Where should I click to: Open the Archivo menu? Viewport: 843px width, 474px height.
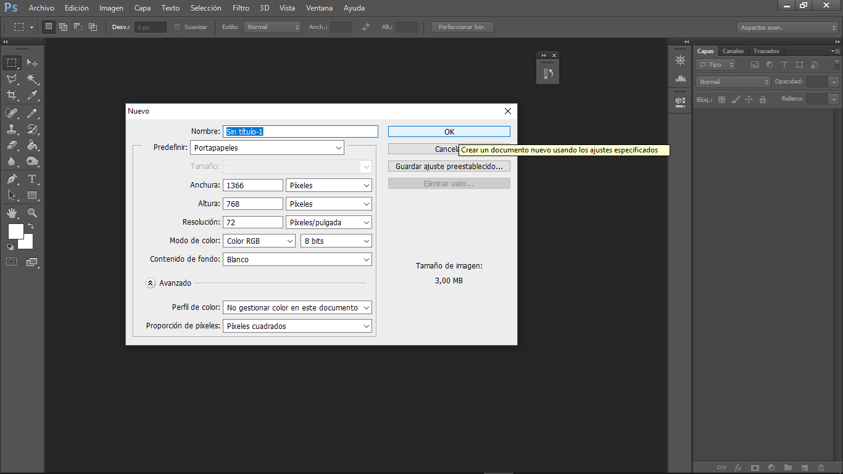click(x=41, y=8)
